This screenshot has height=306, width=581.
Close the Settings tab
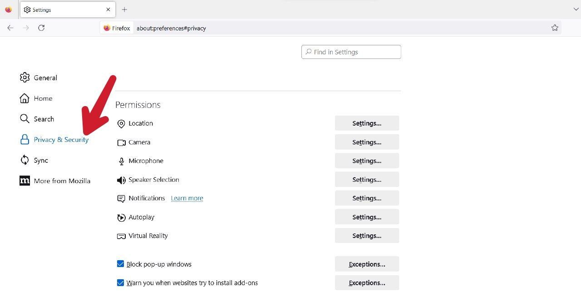(108, 10)
